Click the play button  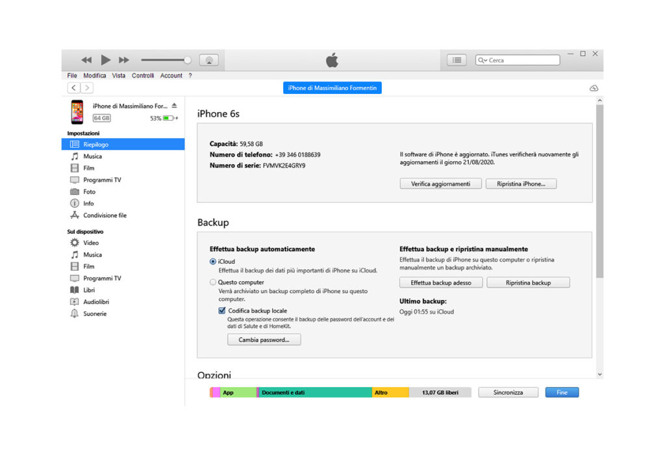[x=105, y=60]
